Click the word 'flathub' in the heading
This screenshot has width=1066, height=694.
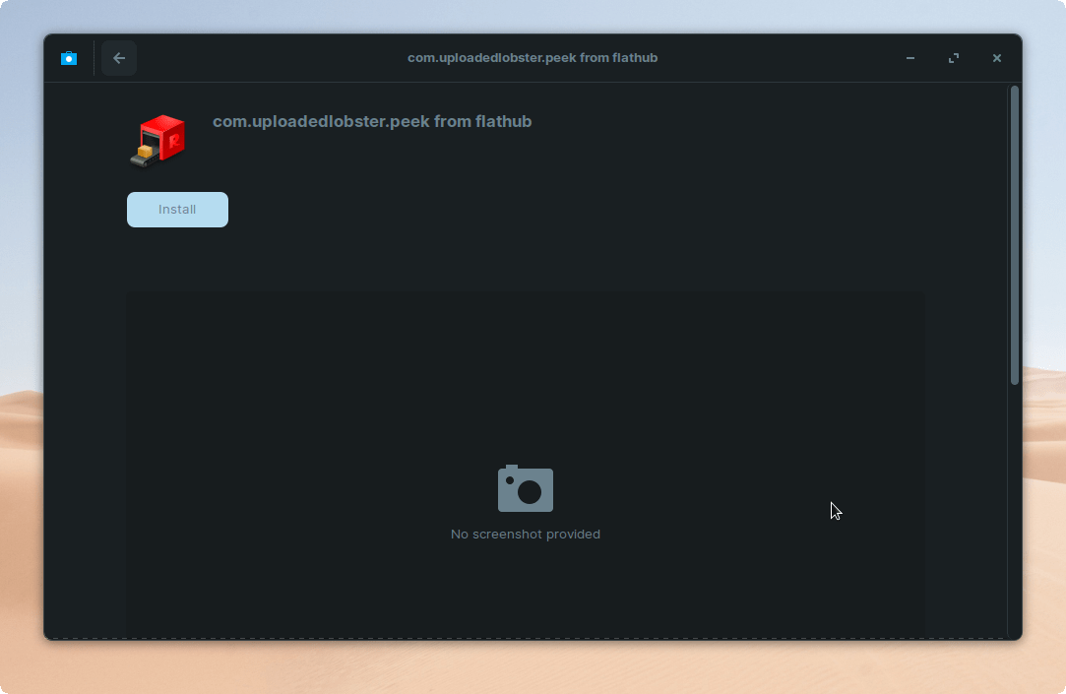coord(503,122)
